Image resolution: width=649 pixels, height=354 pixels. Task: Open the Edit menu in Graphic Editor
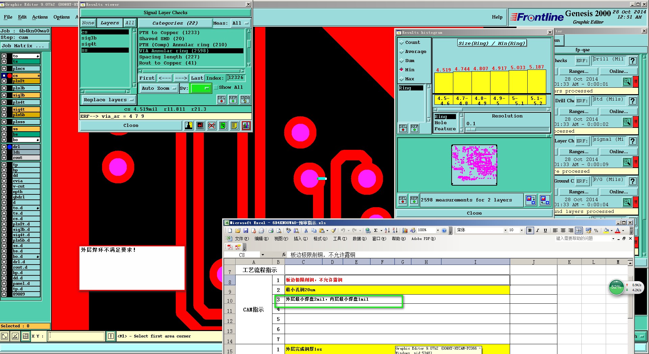pos(22,17)
